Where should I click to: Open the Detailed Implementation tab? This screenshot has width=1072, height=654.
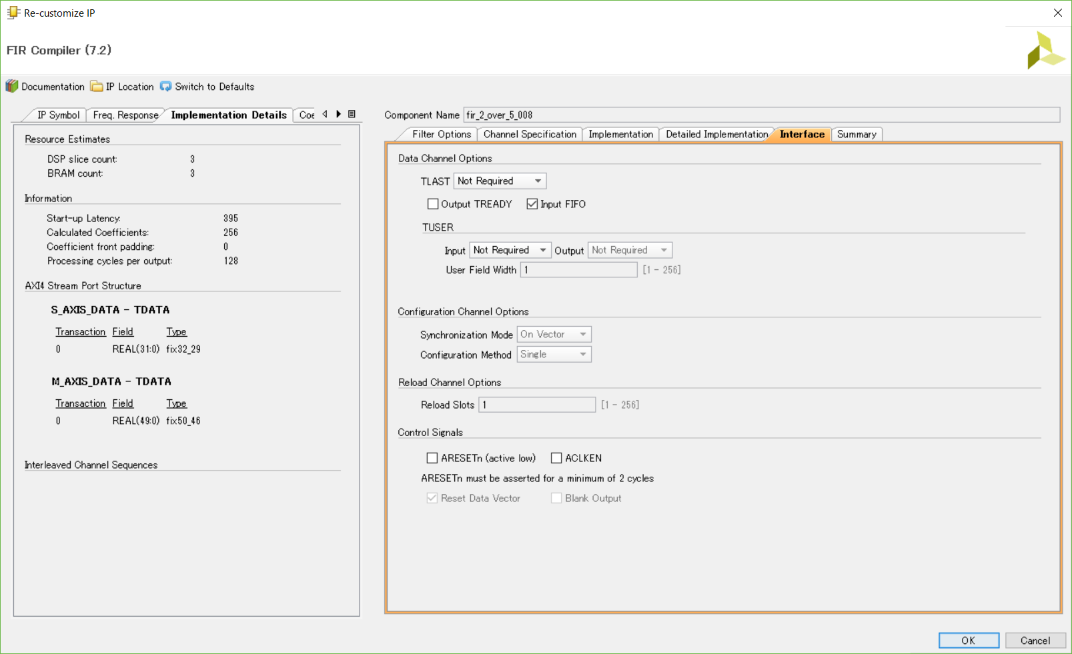pos(716,134)
